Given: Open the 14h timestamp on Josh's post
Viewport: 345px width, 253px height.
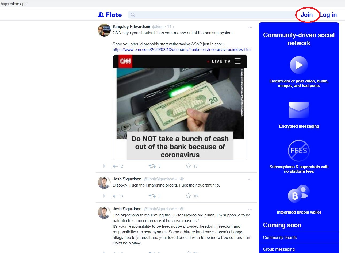Looking at the screenshot, I should click(181, 179).
